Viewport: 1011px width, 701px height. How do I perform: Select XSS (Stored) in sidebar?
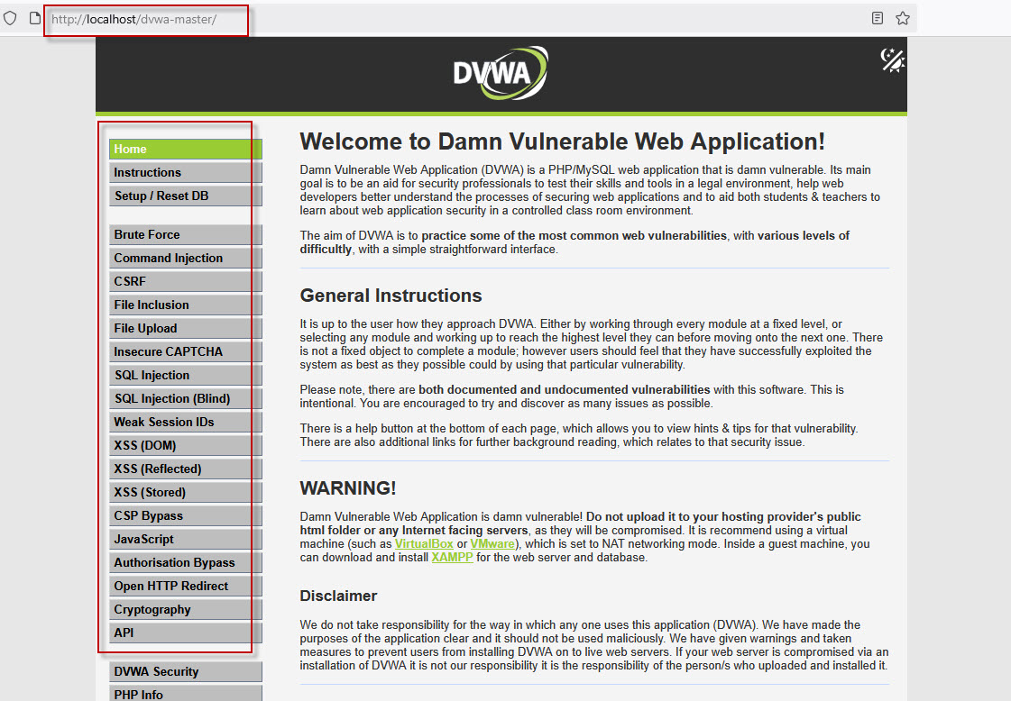186,492
